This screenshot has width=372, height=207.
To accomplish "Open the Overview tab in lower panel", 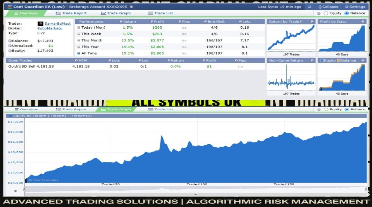I will click(x=26, y=109).
